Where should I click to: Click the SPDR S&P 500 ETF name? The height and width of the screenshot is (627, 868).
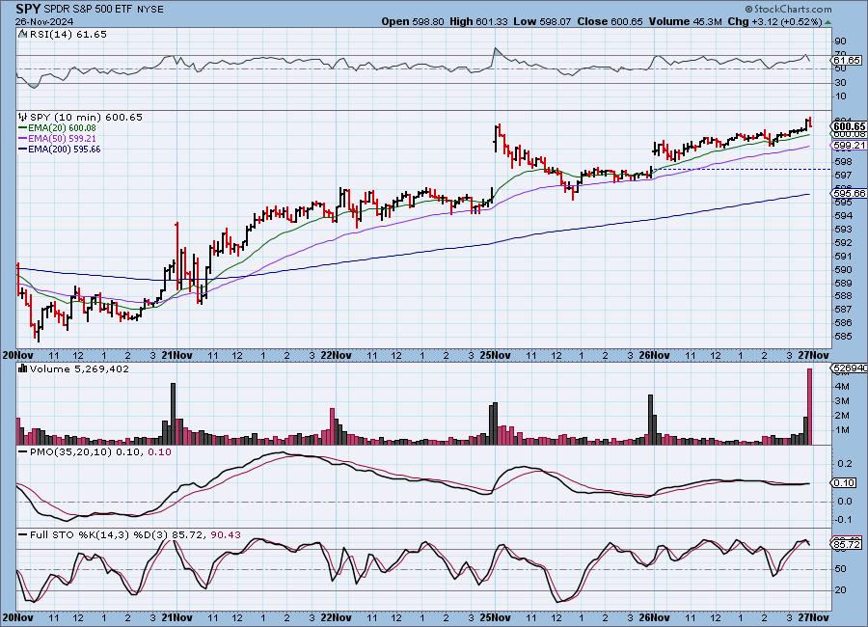click(88, 10)
